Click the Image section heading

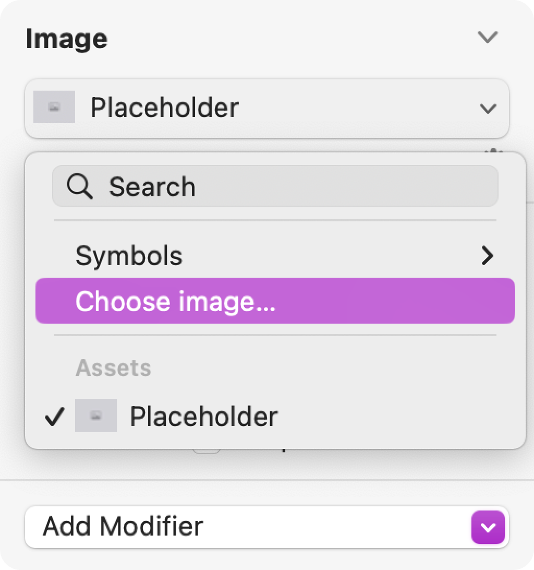click(x=67, y=39)
